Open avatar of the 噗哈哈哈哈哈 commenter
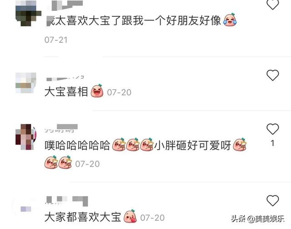The width and height of the screenshot is (291, 229). click(x=25, y=137)
